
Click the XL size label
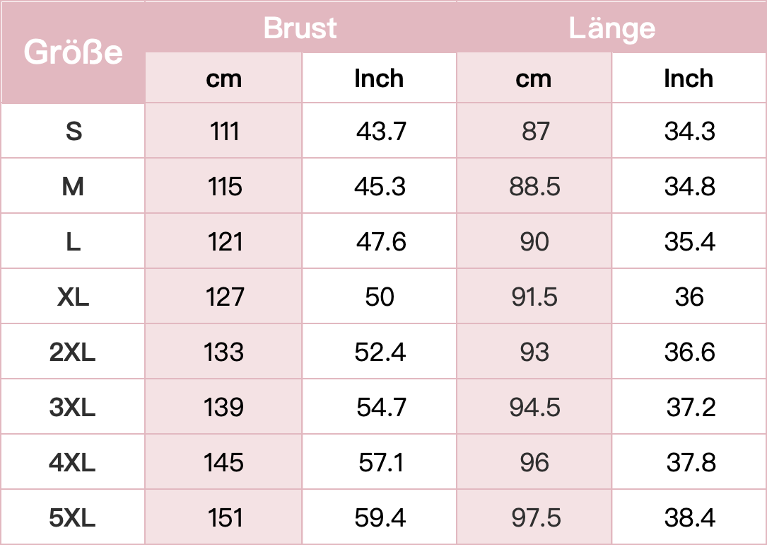[74, 297]
